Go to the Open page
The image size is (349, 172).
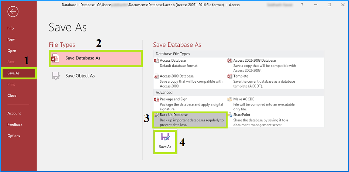(12, 51)
